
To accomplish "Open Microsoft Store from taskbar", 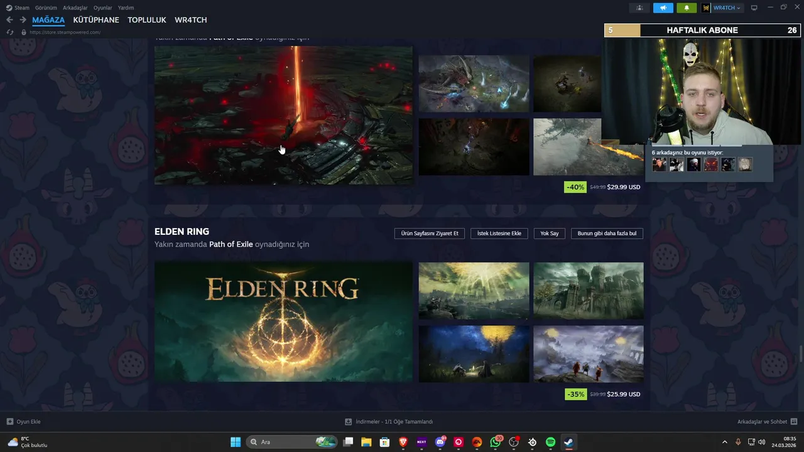I will [x=384, y=442].
